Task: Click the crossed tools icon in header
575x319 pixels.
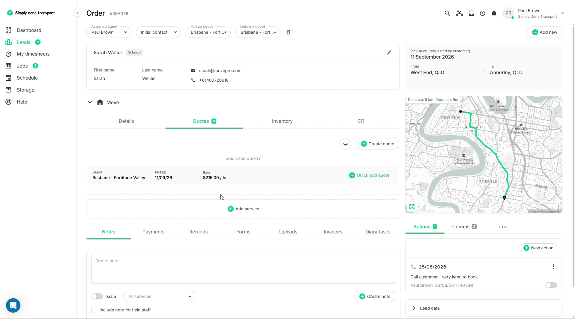Action: (x=459, y=13)
